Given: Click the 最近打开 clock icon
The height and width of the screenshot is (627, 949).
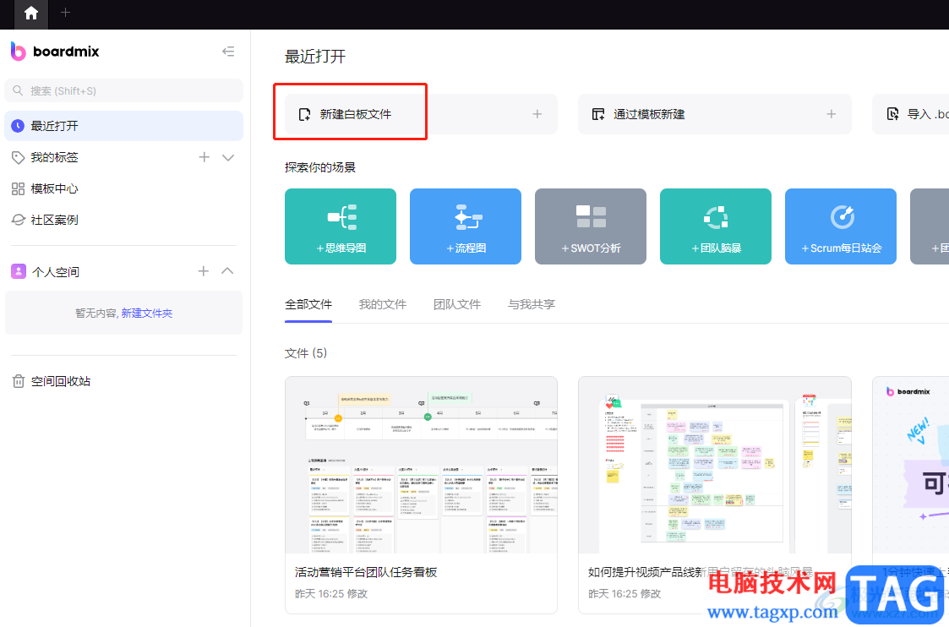Looking at the screenshot, I should tap(18, 126).
